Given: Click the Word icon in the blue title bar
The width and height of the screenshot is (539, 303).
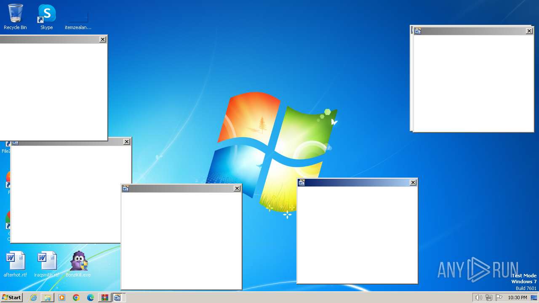Looking at the screenshot, I should pos(302,182).
